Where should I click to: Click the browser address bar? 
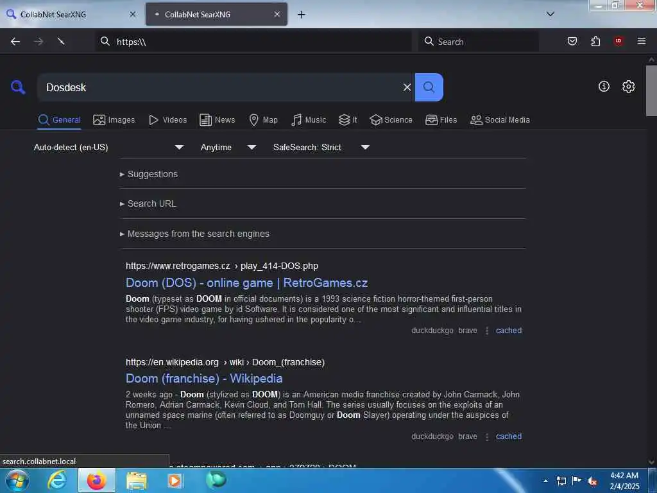coord(253,42)
